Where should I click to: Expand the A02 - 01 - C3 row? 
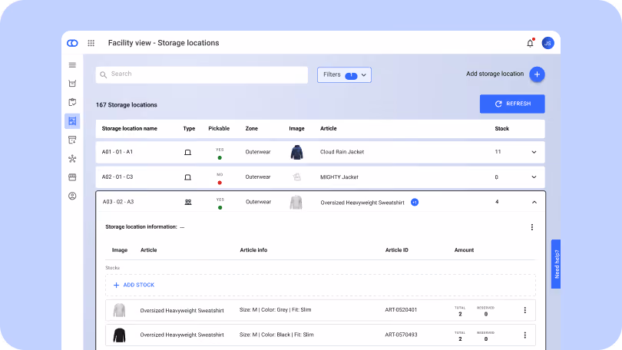click(534, 177)
